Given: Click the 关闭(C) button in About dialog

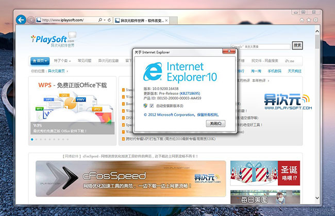Looking at the screenshot, I should click(215, 124).
